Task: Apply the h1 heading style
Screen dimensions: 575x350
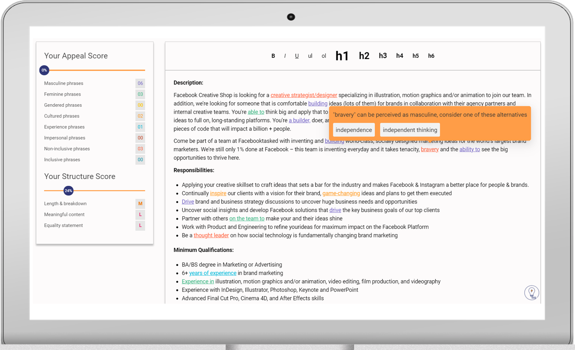Action: point(342,56)
